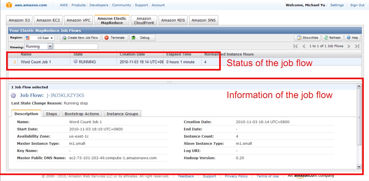Open the Viewing Running dropdown
The image size is (369, 181).
coord(39,46)
